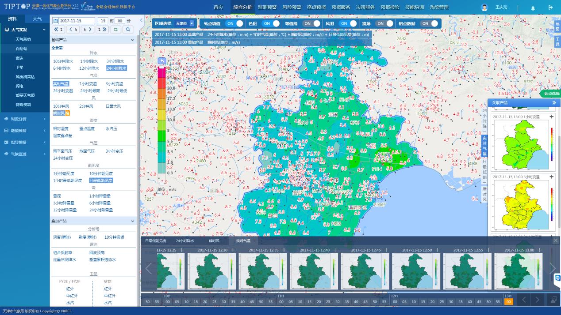Collapse the 关联产品 panel with double-arrow icon
Screen dimensions: 561x315
click(x=554, y=103)
